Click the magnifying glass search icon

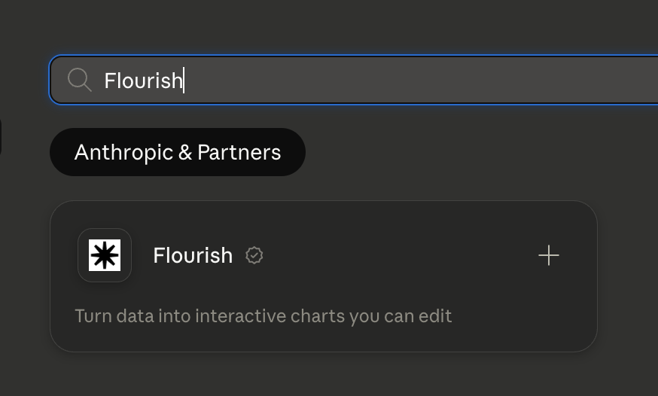pyautogui.click(x=80, y=80)
